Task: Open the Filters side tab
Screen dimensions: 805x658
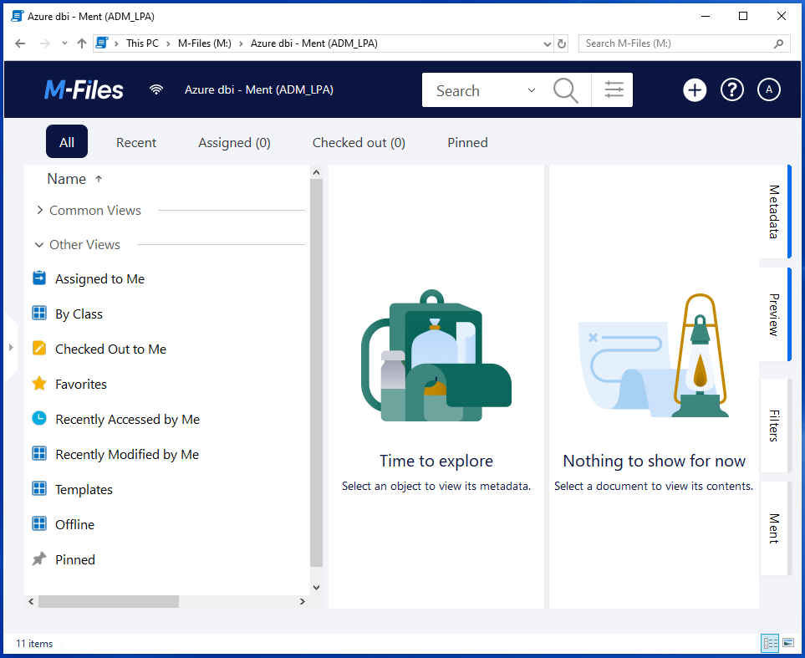Action: pos(774,426)
